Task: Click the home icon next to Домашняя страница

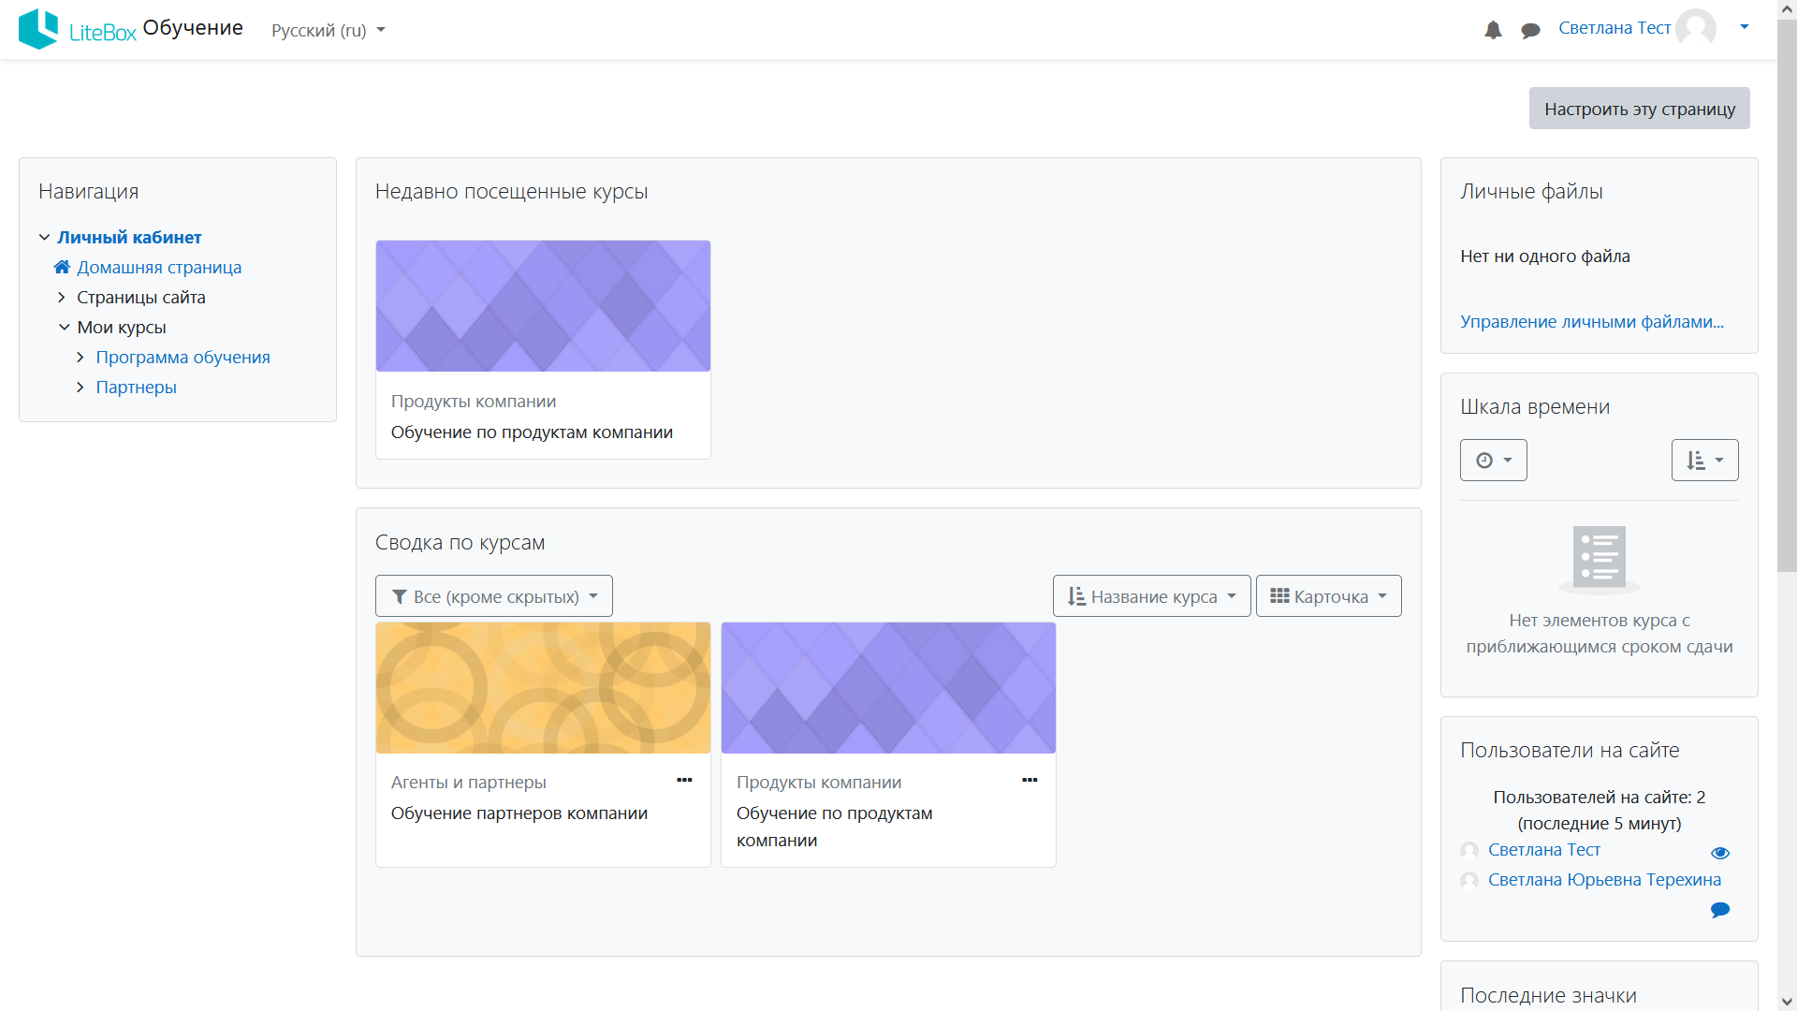Action: (62, 268)
